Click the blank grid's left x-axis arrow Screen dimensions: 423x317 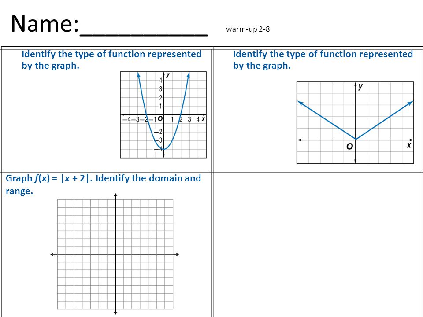52,254
